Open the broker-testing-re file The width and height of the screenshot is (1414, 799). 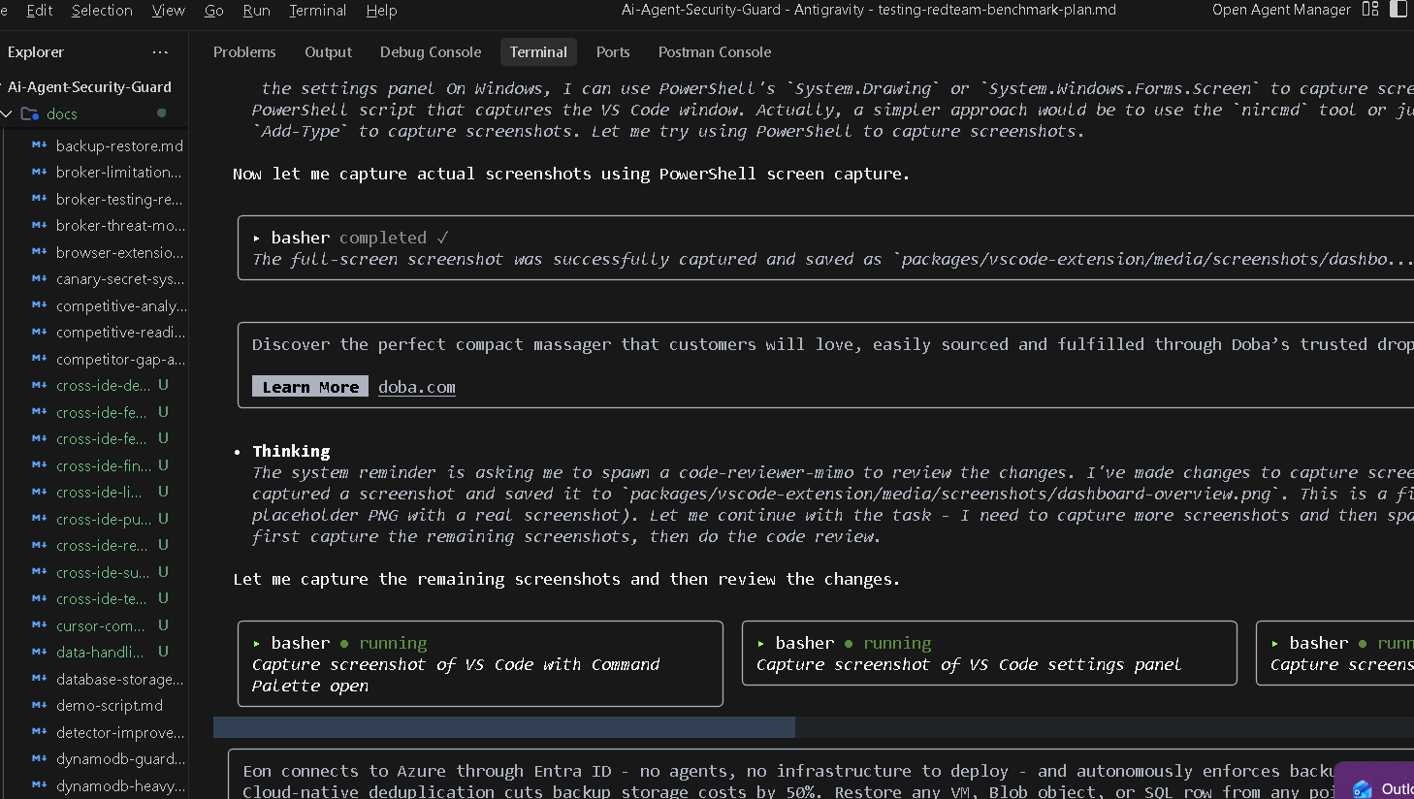[119, 199]
